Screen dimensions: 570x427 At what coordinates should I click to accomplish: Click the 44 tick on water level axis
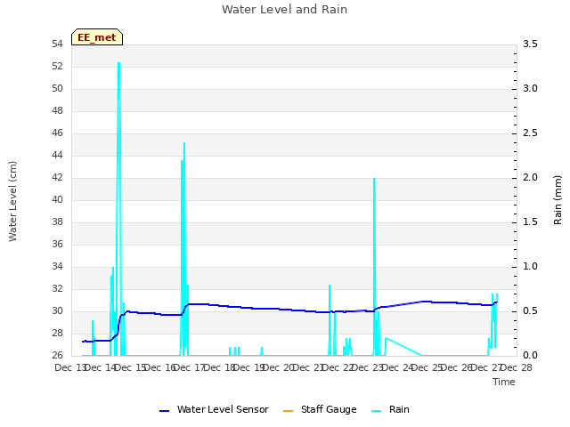[57, 156]
